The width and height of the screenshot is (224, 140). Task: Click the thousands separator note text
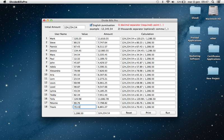point(143,29)
